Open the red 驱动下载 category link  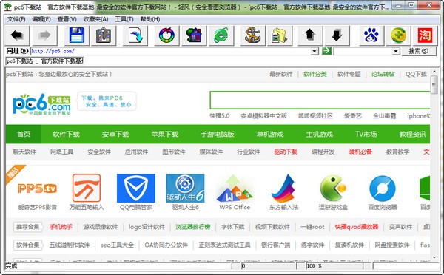coord(286,152)
